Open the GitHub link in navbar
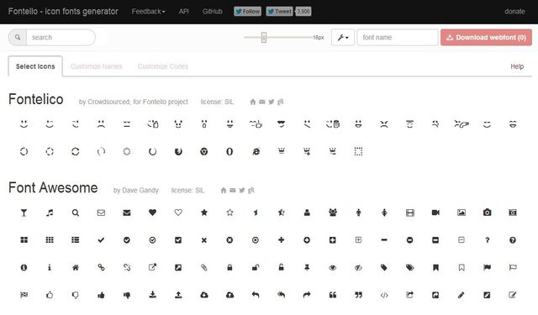The height and width of the screenshot is (315, 538). (x=213, y=11)
